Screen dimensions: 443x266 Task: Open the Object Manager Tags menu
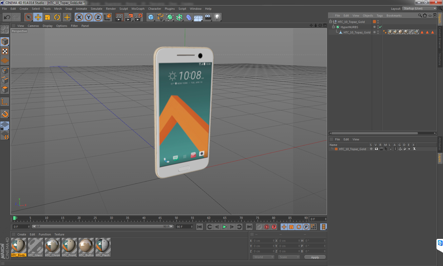click(x=379, y=16)
